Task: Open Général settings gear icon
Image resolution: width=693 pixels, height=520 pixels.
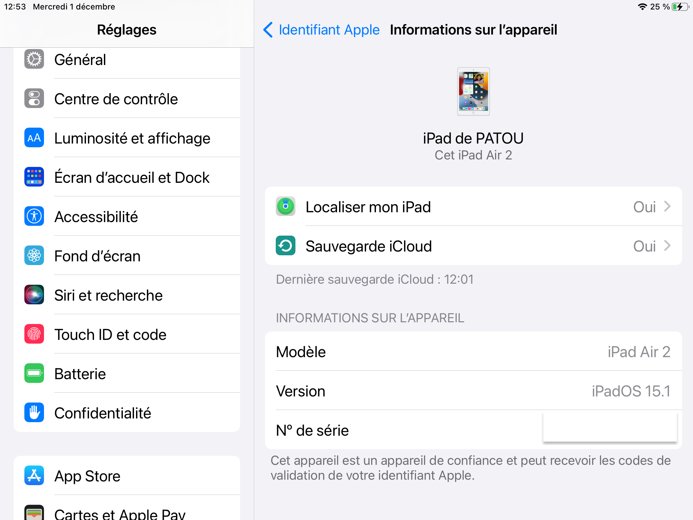Action: point(34,60)
